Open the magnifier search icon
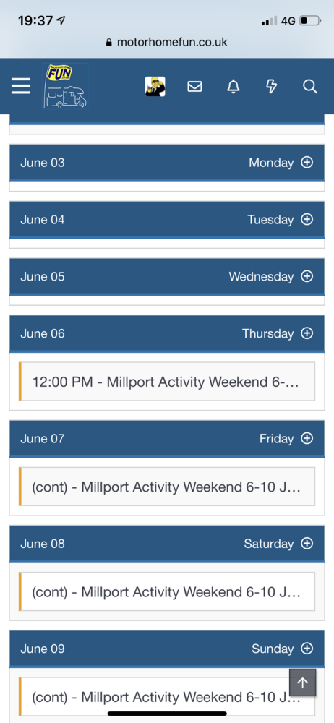The height and width of the screenshot is (723, 334). coord(310,86)
